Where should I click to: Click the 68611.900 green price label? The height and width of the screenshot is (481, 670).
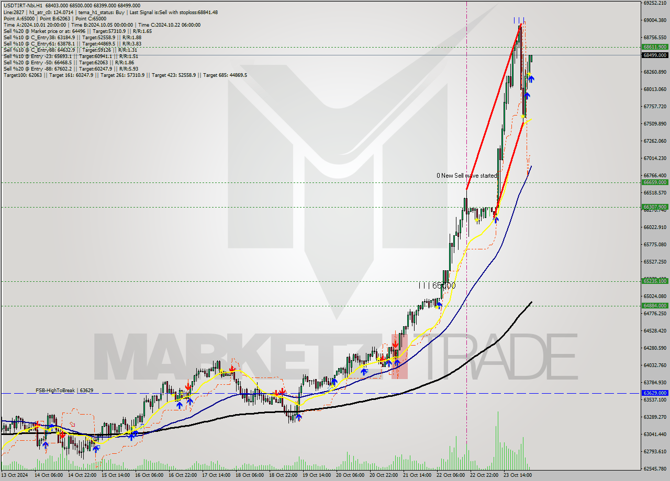coord(654,47)
